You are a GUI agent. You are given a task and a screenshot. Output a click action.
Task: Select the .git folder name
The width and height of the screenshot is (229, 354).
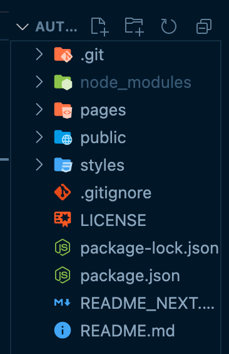click(x=92, y=55)
